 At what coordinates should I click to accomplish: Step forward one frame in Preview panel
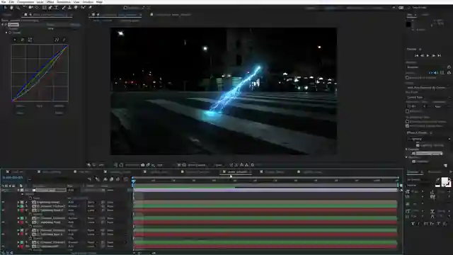pyautogui.click(x=434, y=55)
